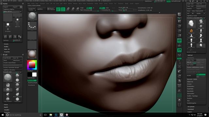Viewport: 209px width, 117px height.
Task: Launch Projection Master
Action: [32, 9]
